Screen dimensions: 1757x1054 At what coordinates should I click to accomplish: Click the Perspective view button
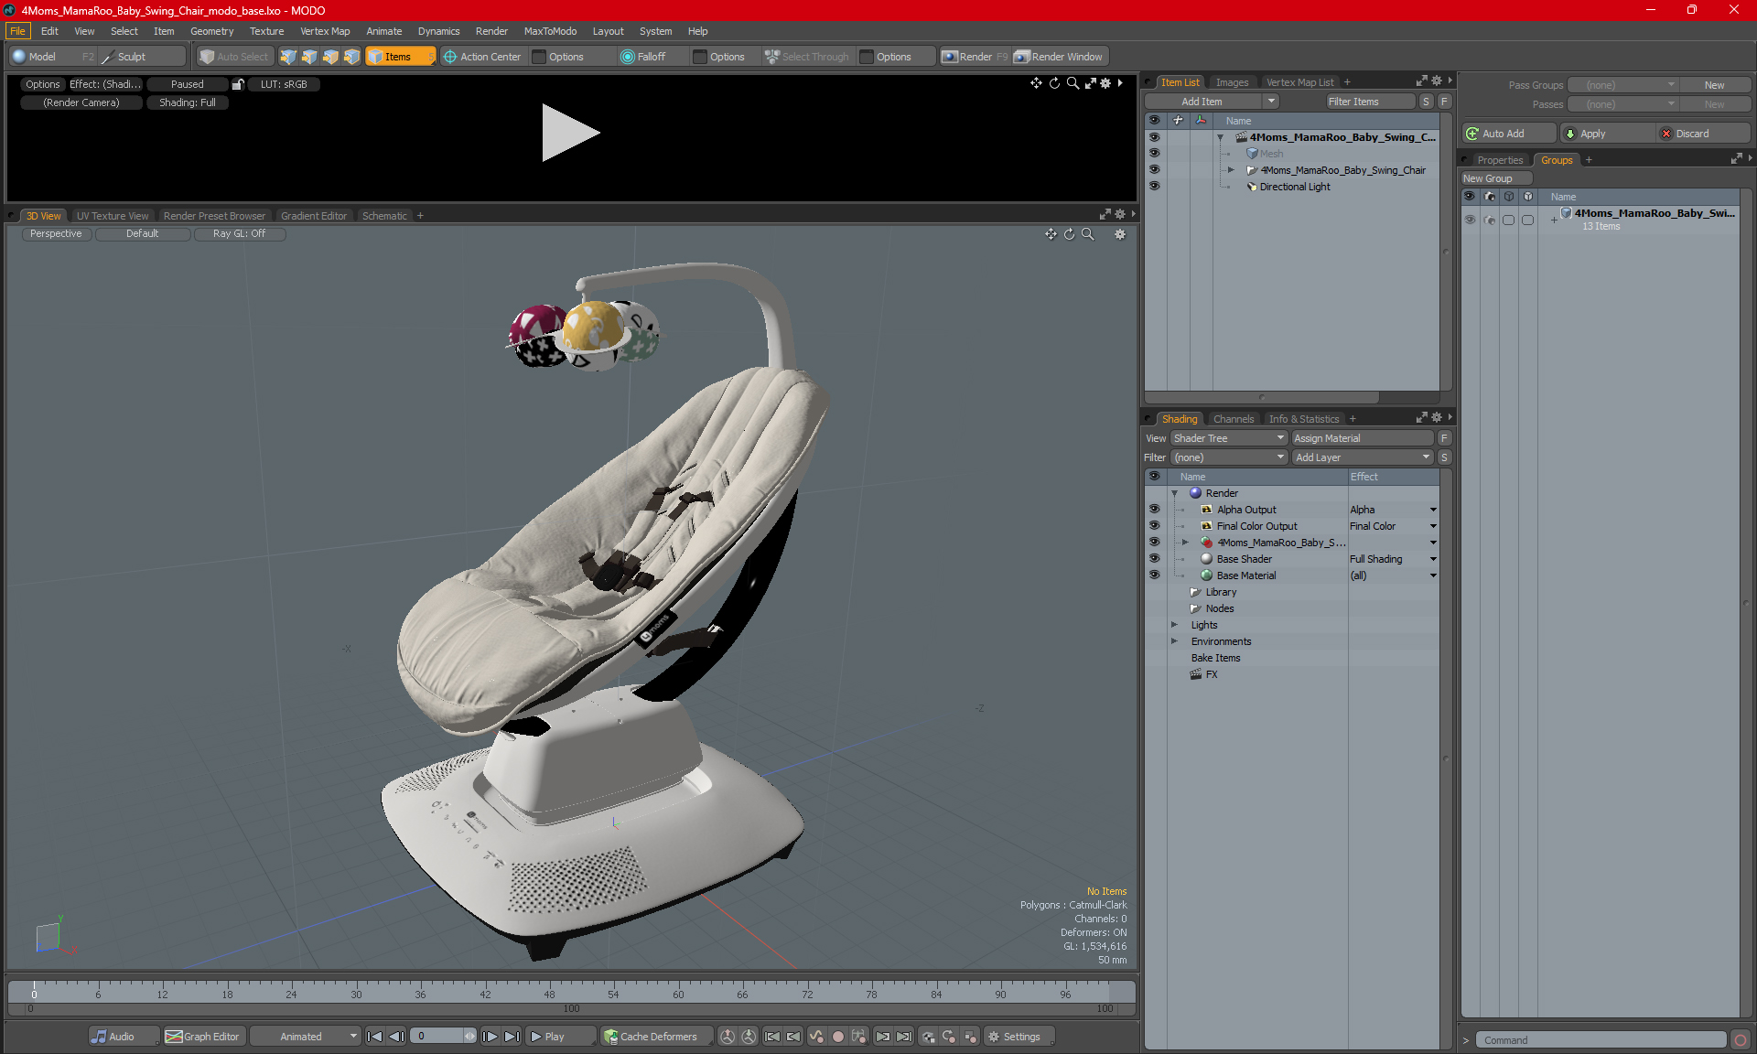click(x=56, y=234)
